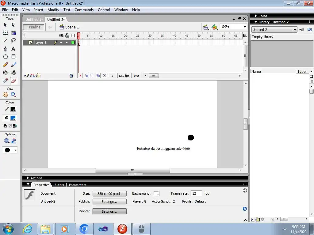Open the File menu
This screenshot has height=235, width=314.
pos(5,9)
